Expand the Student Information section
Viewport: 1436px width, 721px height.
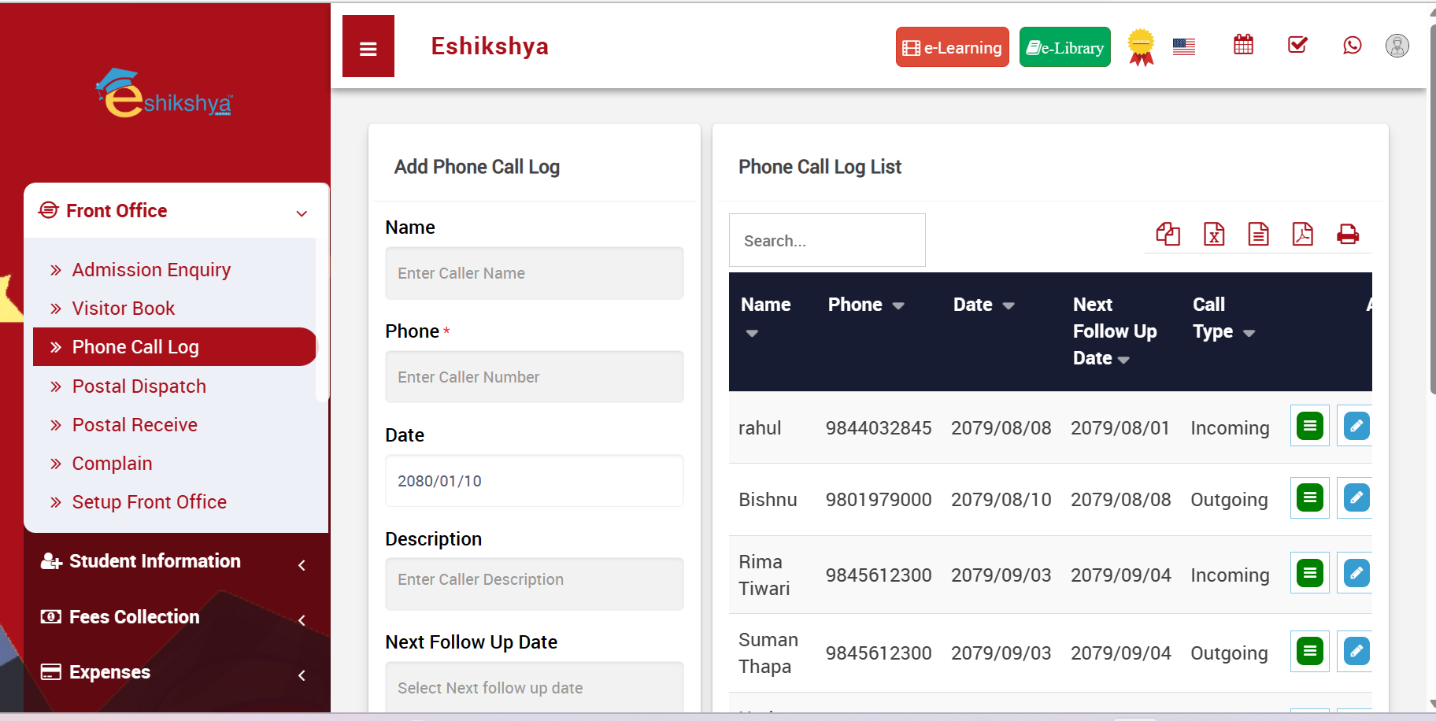(154, 561)
